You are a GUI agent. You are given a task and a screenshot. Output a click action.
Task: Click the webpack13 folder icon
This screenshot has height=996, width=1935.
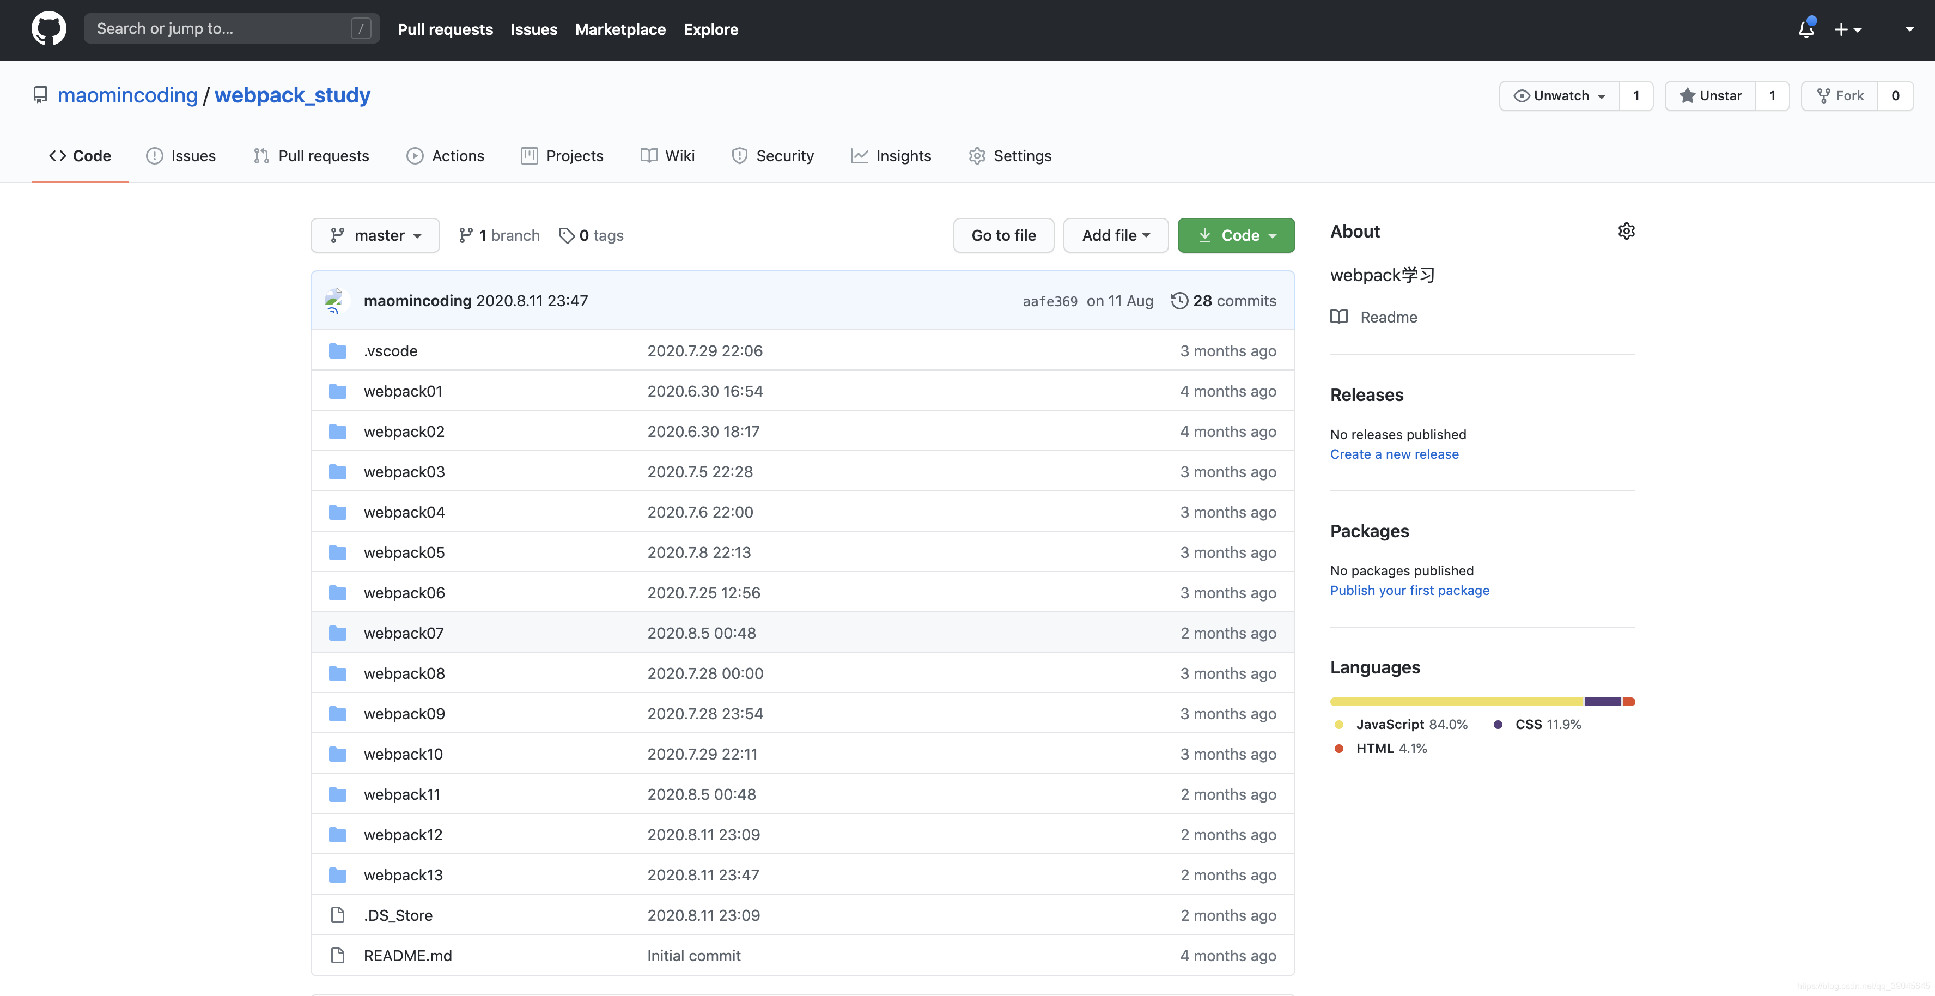(x=338, y=875)
